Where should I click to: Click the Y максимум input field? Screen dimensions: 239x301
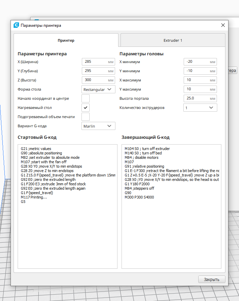200,89
